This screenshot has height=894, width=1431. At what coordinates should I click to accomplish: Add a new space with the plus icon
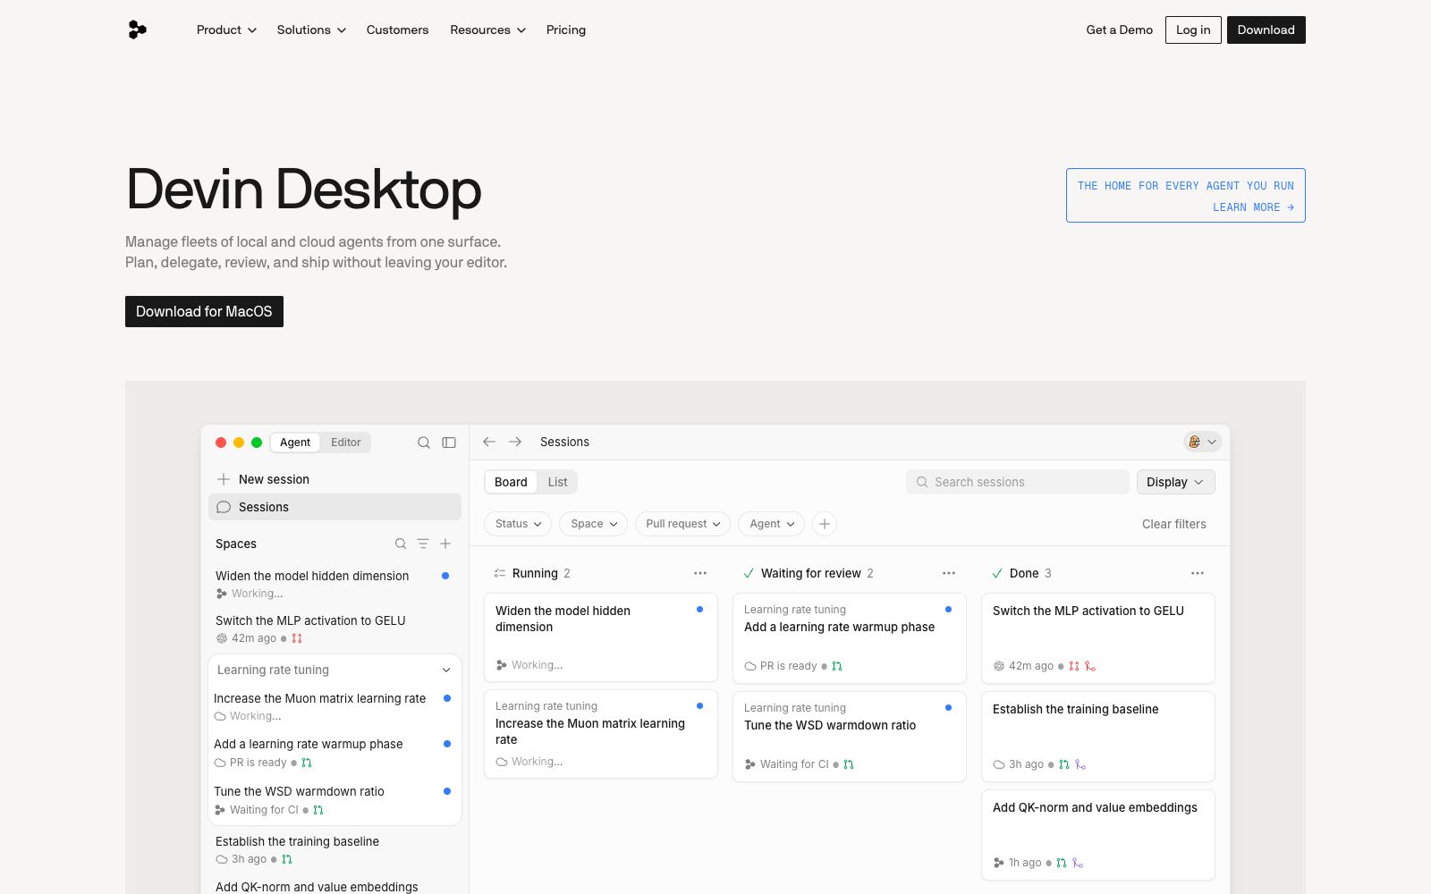tap(445, 544)
